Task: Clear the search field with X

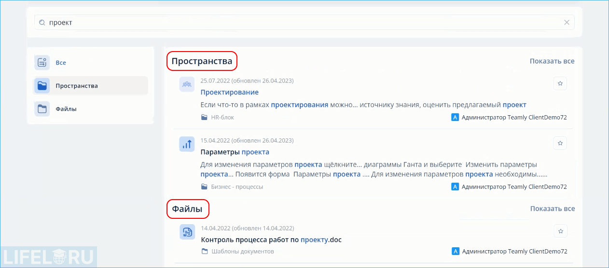Action: coord(567,22)
